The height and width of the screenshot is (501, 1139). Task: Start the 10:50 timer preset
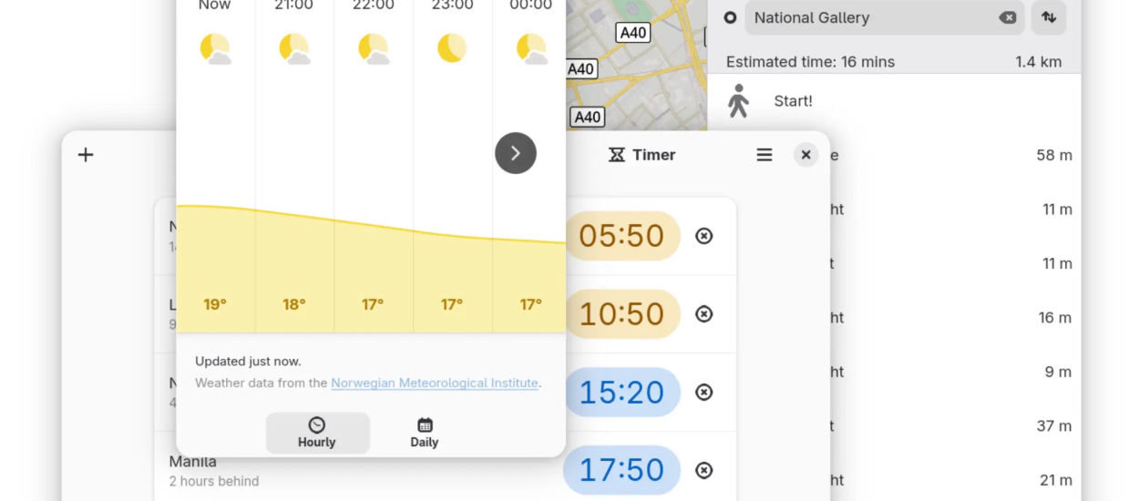[x=622, y=313]
